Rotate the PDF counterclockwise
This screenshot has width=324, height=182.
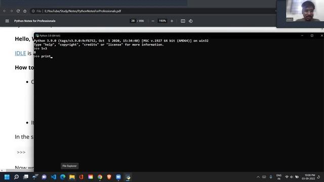(x=190, y=21)
